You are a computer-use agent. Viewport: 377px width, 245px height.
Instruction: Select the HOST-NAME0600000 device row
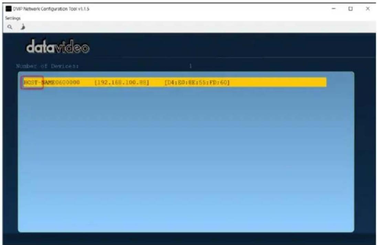[x=175, y=83]
